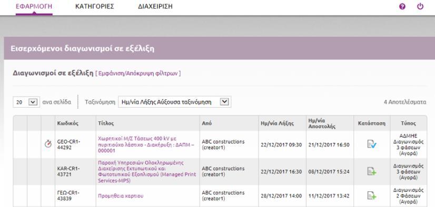435x207 pixels.
Task: Open the Ταξινόμηση sorting dropdown
Action: (x=174, y=102)
